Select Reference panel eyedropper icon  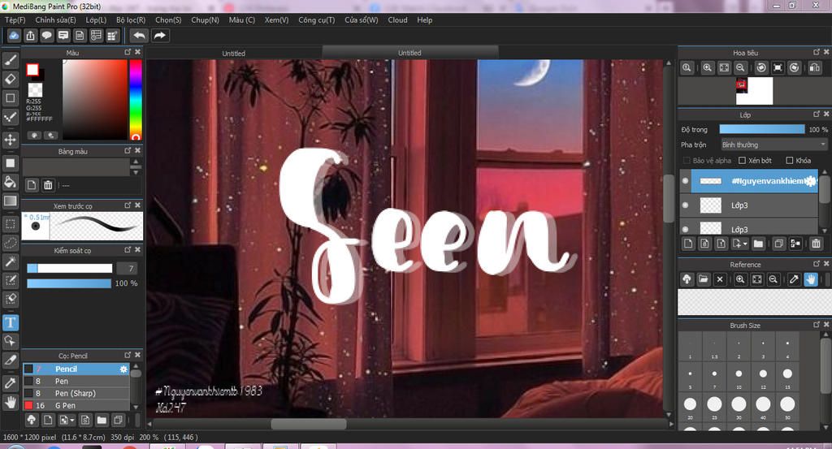click(x=794, y=279)
